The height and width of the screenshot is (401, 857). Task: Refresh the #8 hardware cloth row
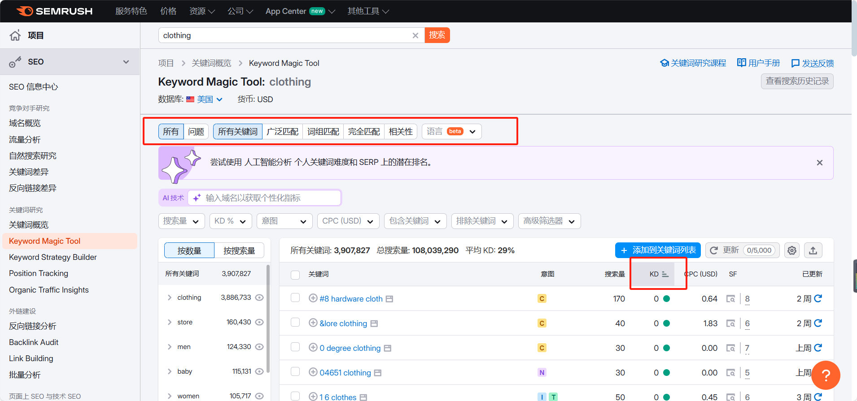[818, 298]
